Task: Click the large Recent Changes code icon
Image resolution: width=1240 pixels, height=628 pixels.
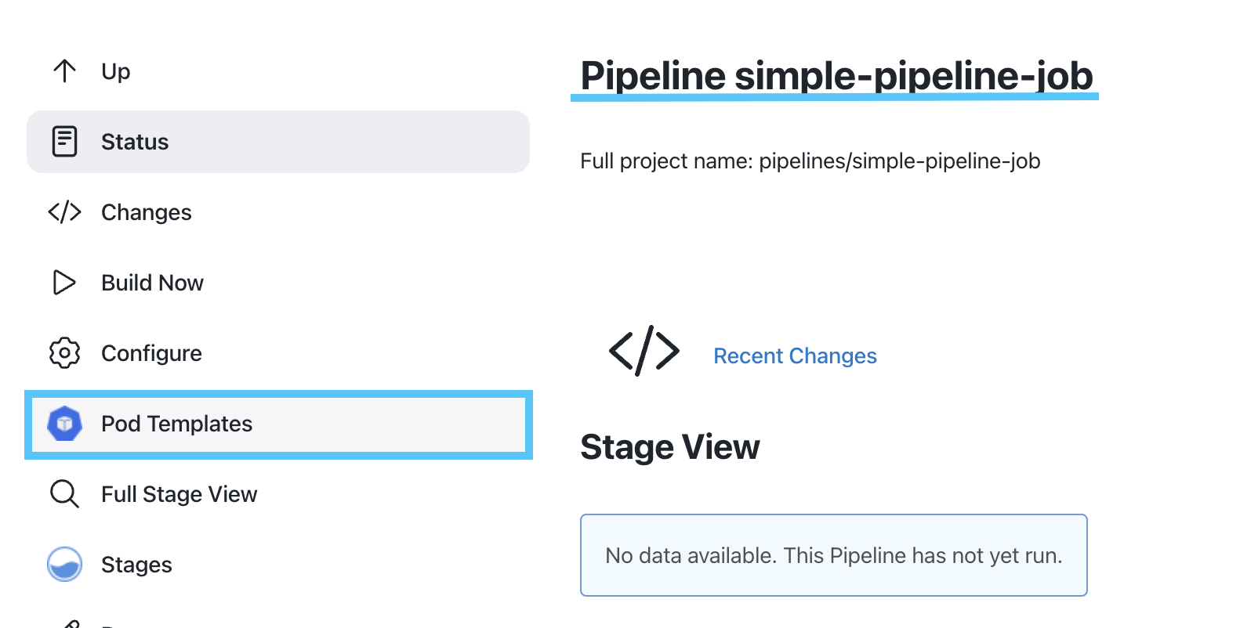Action: [644, 351]
